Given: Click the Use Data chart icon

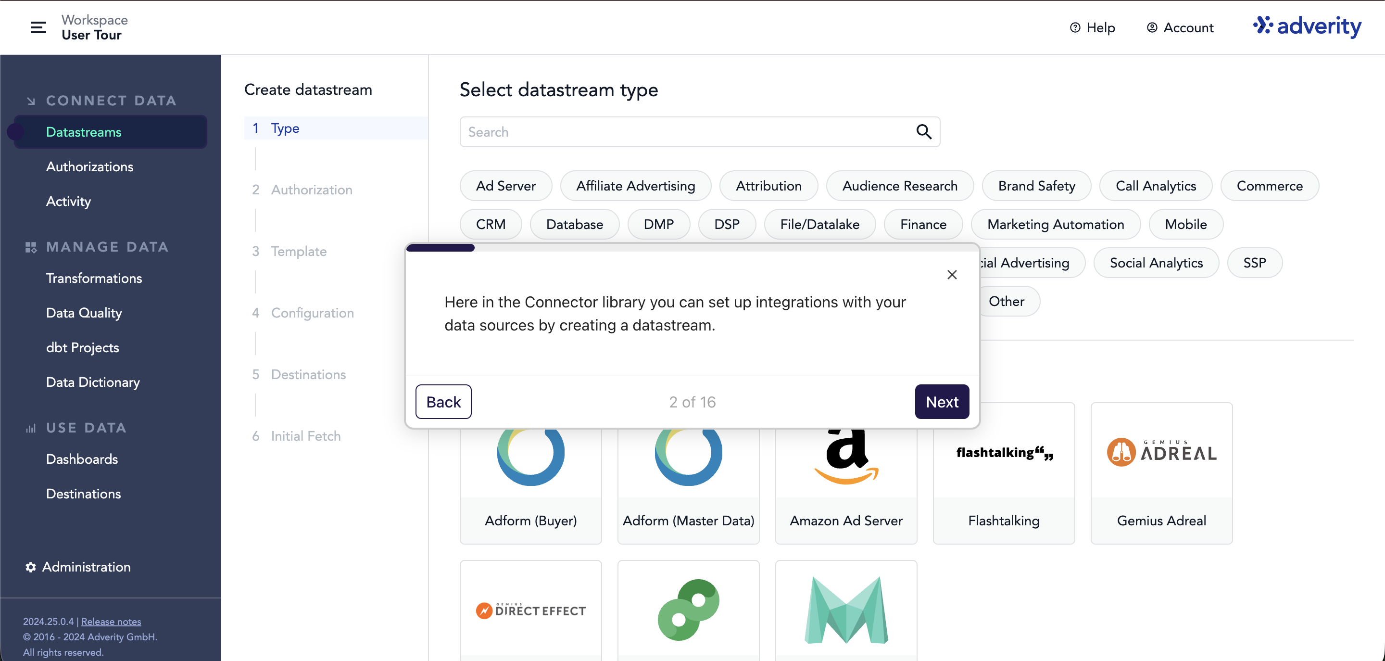Looking at the screenshot, I should tap(31, 429).
